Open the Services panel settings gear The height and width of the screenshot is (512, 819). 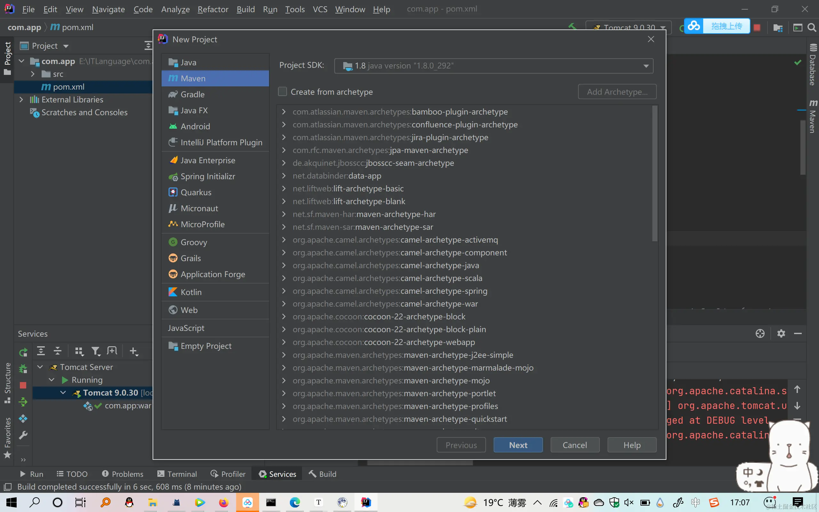click(781, 333)
